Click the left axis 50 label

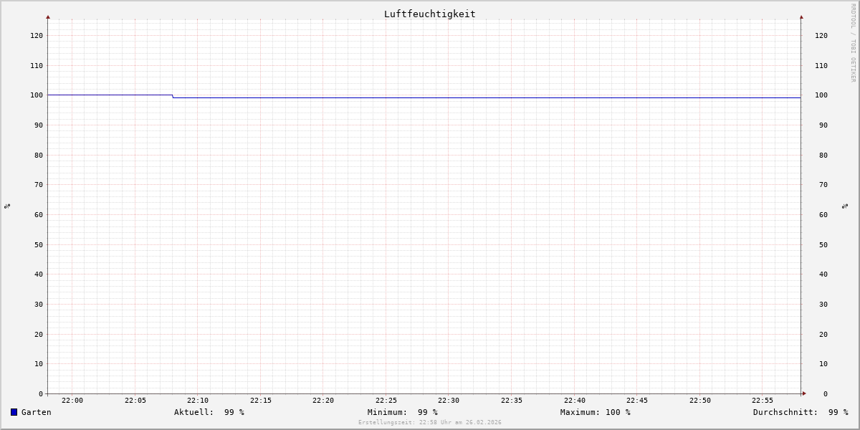point(39,244)
